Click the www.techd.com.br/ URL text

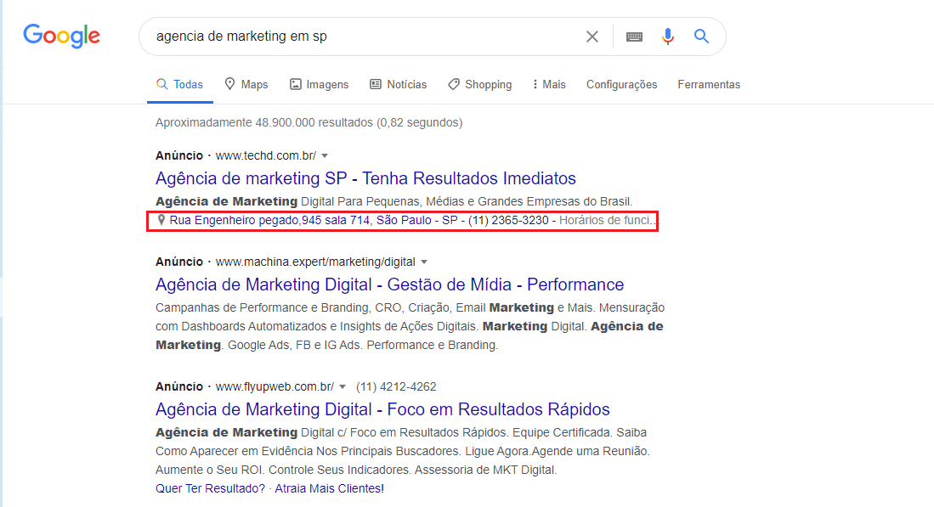pos(266,156)
